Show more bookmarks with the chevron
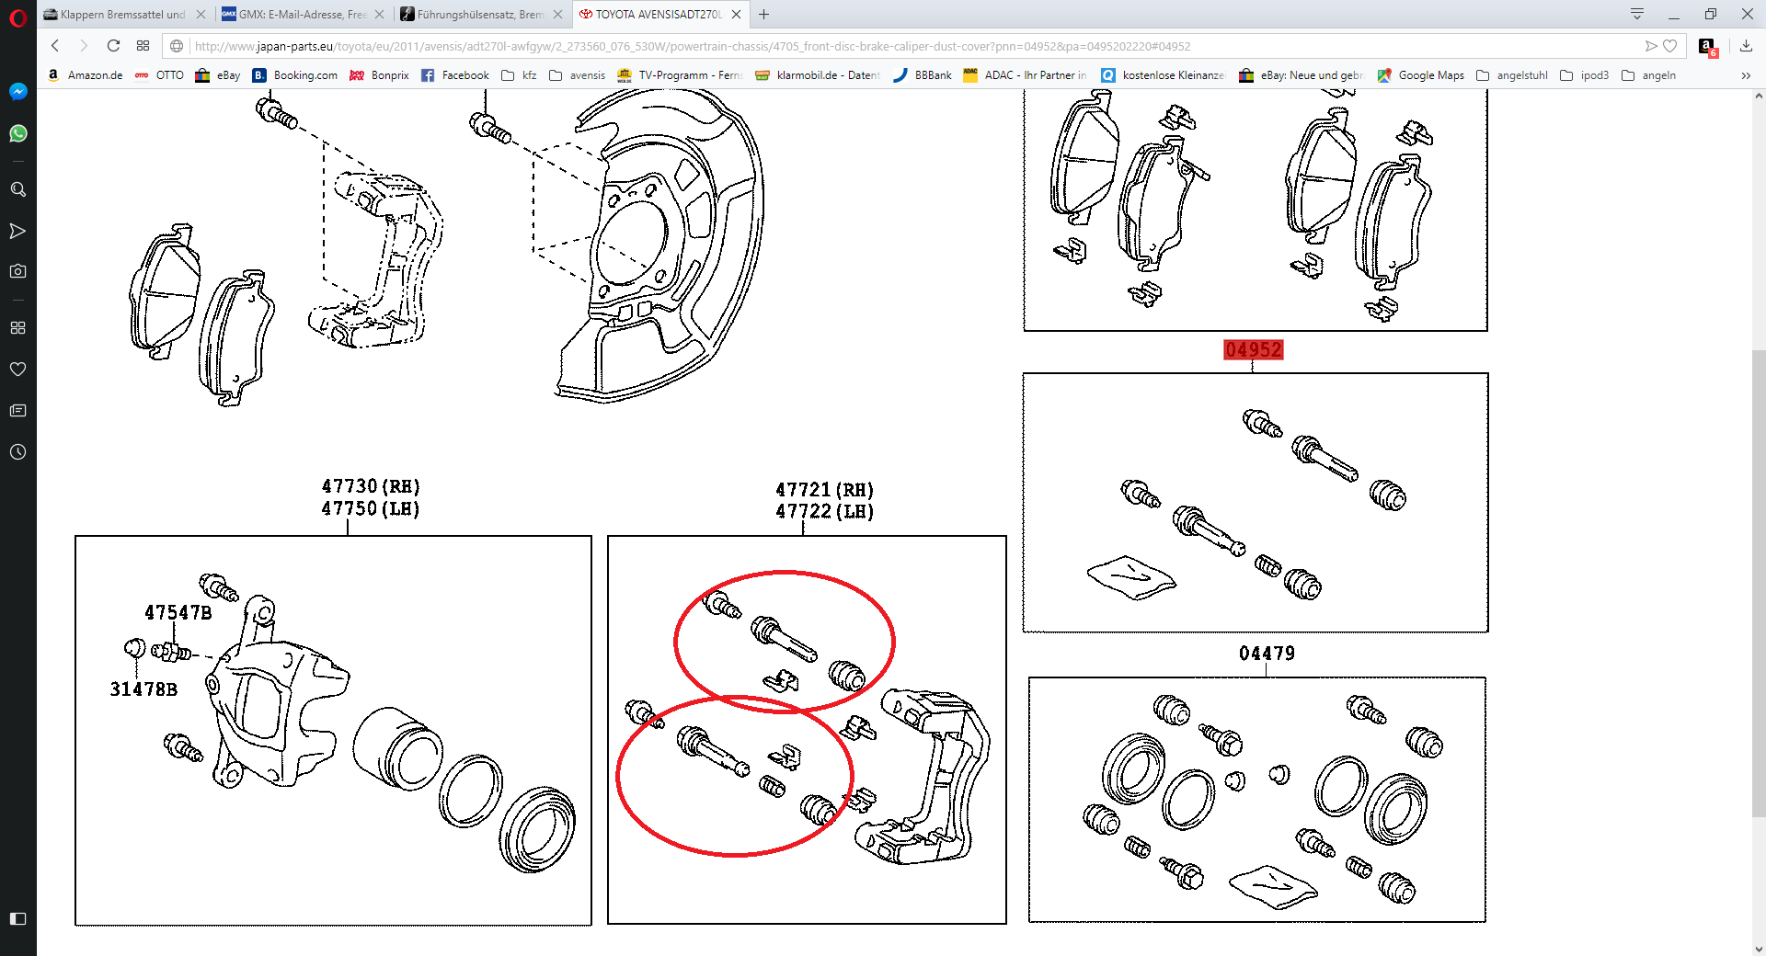The width and height of the screenshot is (1766, 956). (x=1746, y=75)
